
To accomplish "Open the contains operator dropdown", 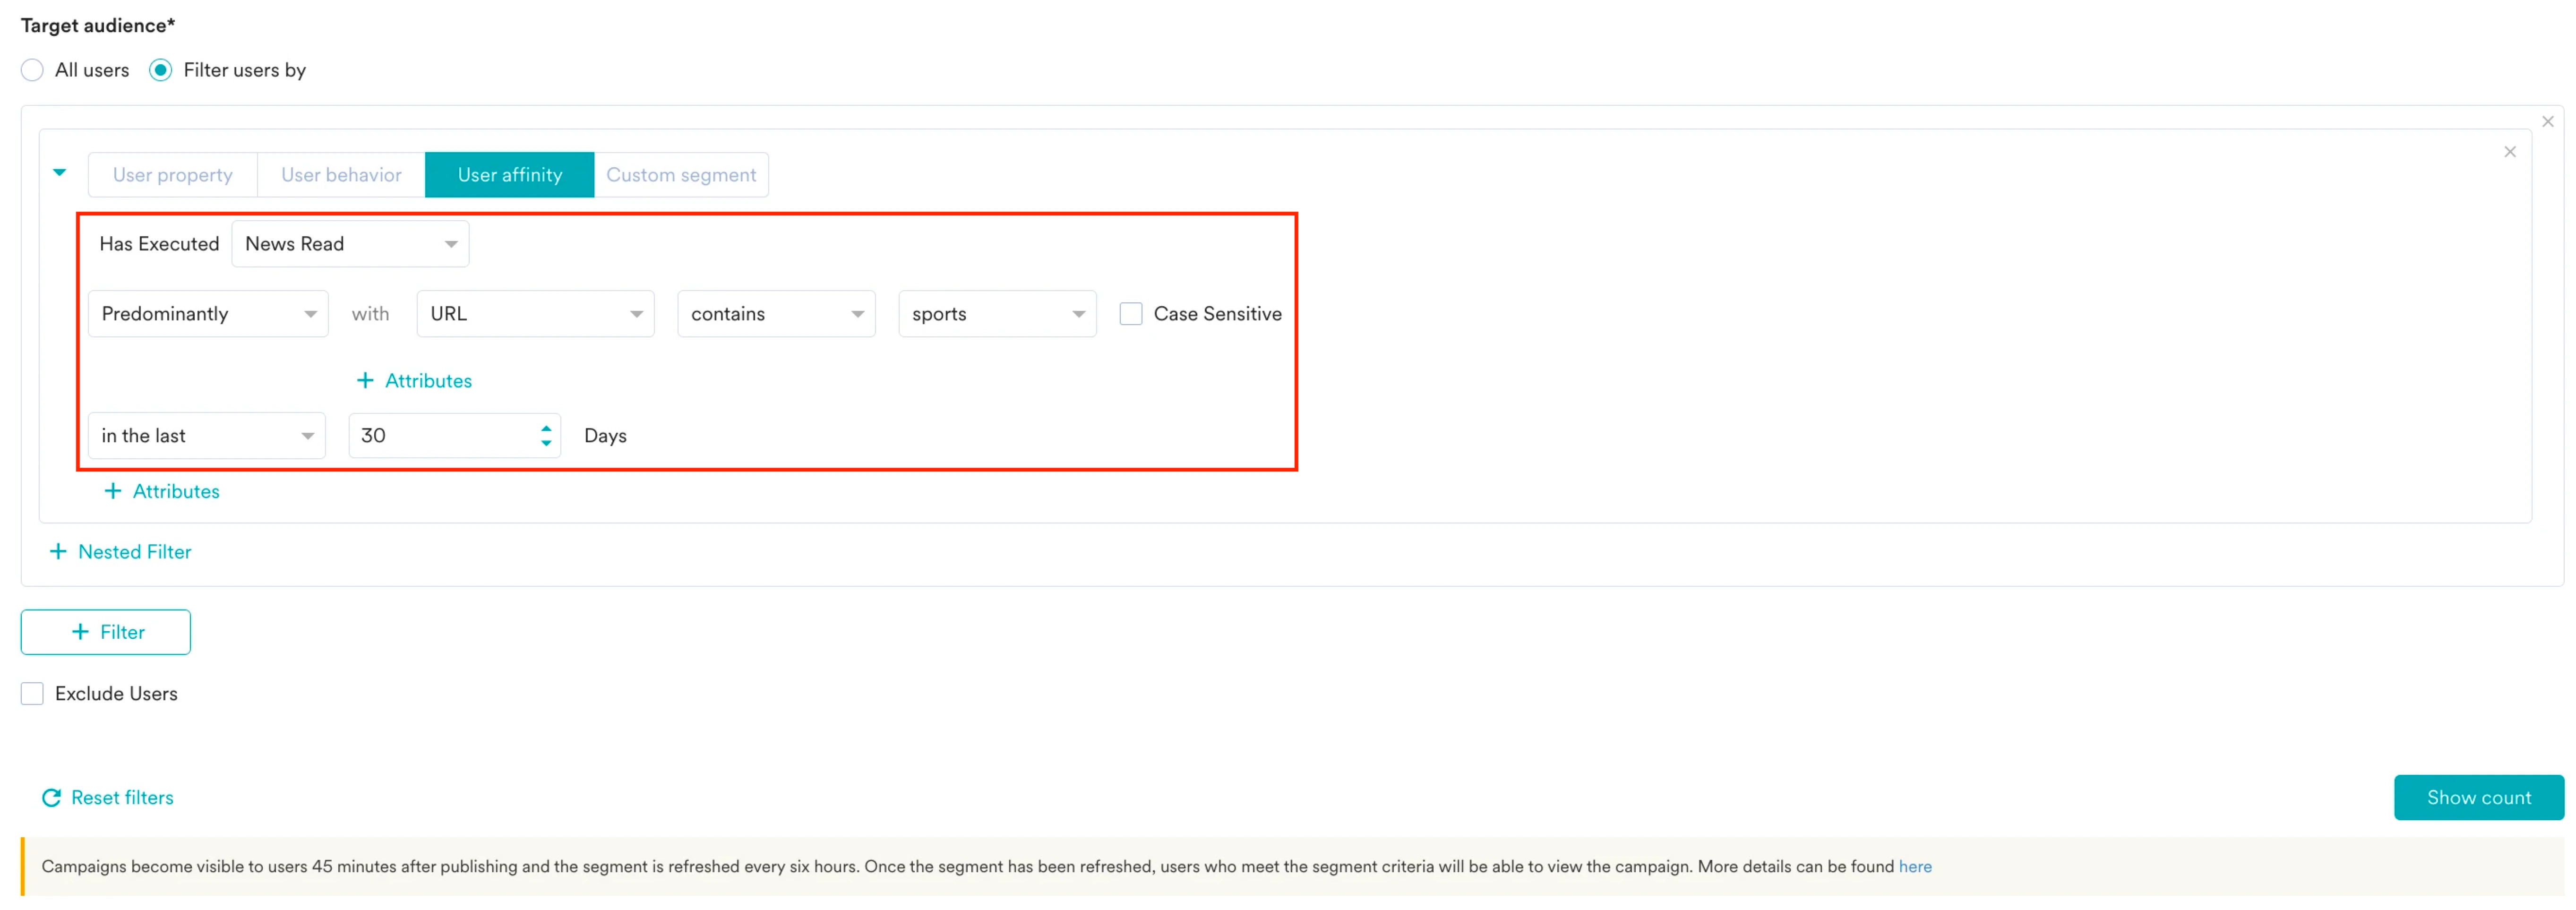I will click(x=776, y=314).
